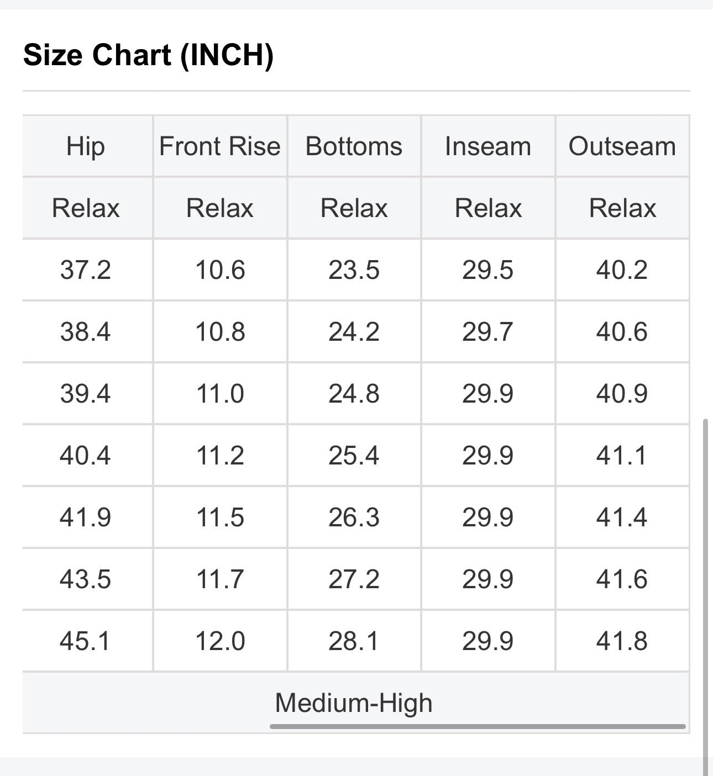Click the Outseam column header
Viewport: 713px width, 776px height.
(622, 146)
